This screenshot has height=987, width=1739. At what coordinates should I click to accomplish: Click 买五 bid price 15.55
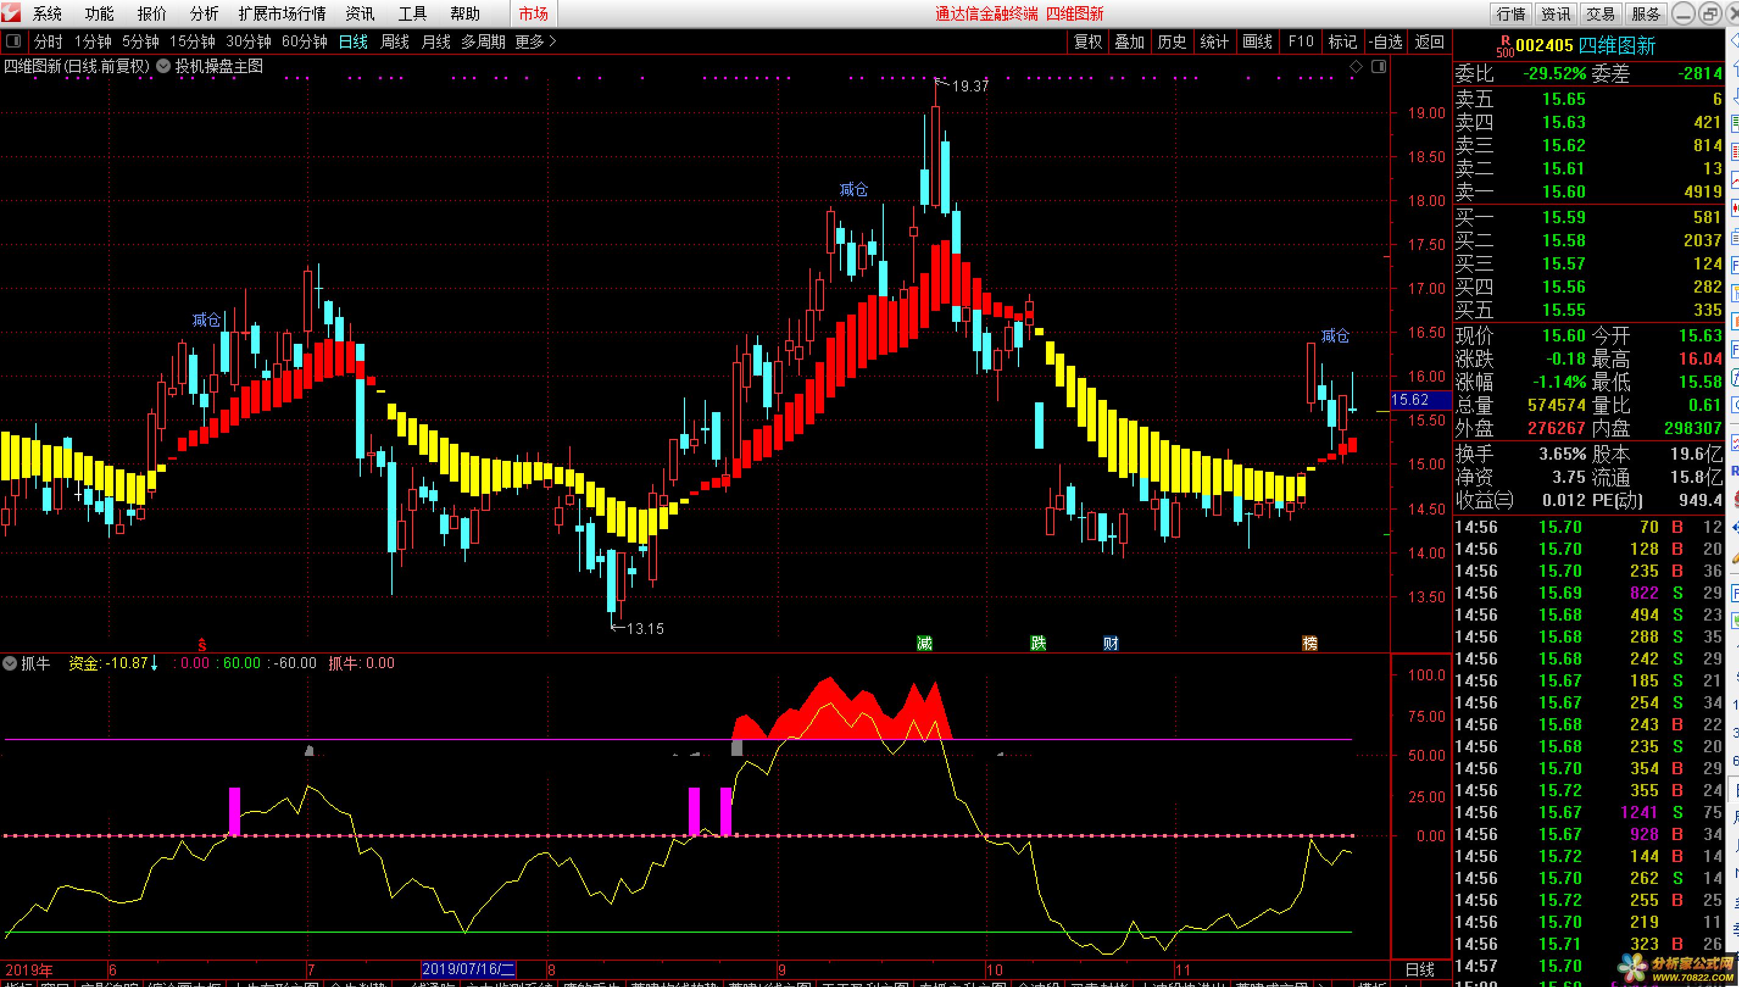pyautogui.click(x=1563, y=310)
